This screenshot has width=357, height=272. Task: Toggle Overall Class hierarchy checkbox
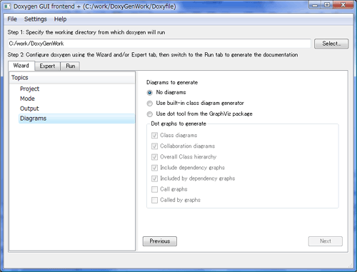click(x=154, y=157)
